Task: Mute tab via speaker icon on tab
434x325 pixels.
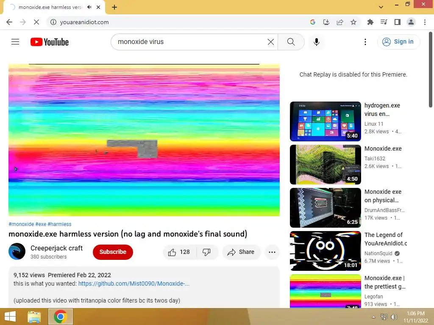Action: (x=89, y=7)
